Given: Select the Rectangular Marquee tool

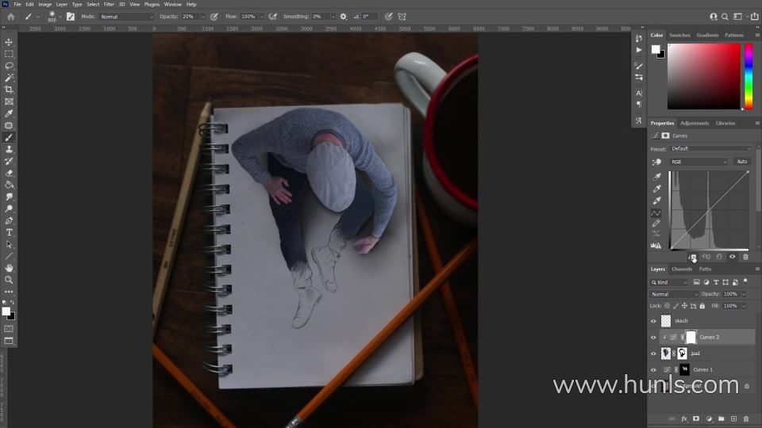Looking at the screenshot, I should pos(9,54).
